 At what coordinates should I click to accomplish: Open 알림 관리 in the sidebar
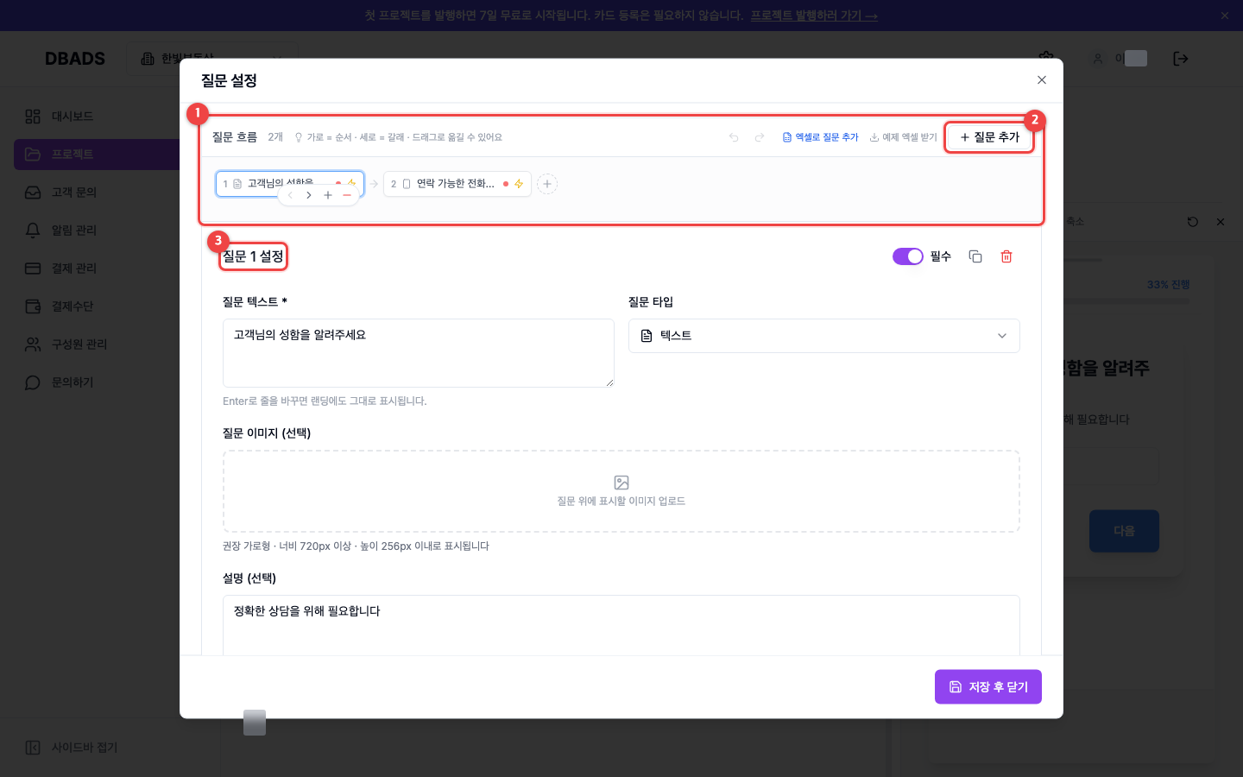tap(95, 231)
